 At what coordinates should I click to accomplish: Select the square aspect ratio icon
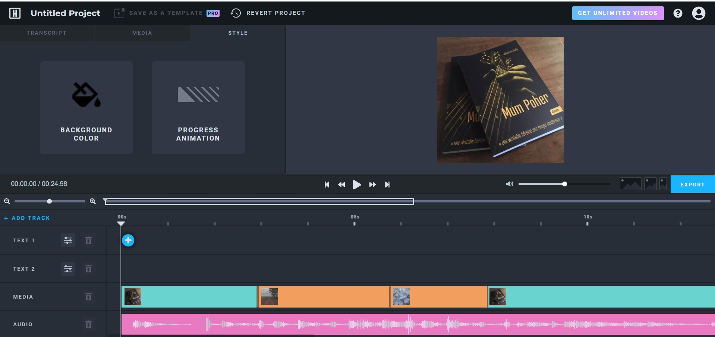point(651,184)
